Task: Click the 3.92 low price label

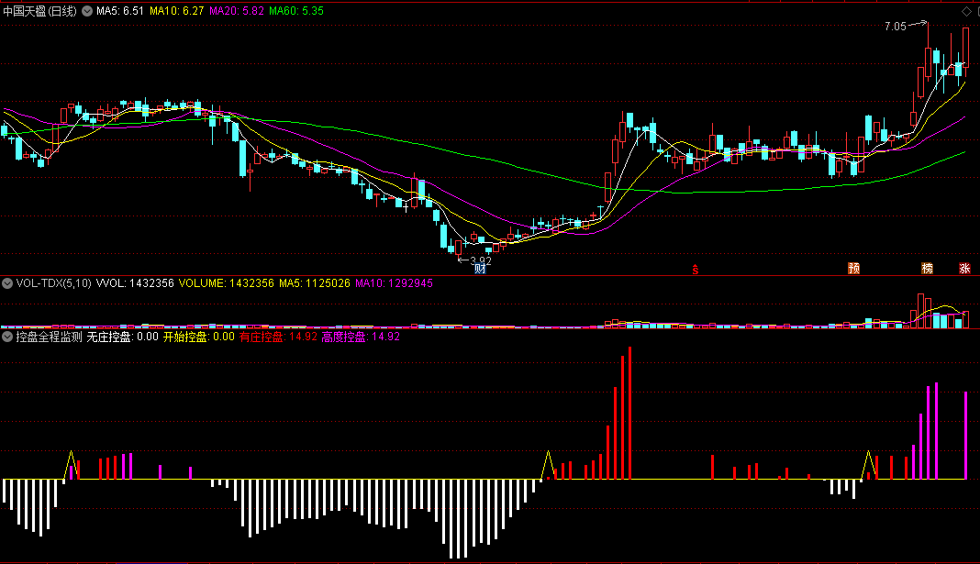Action: [x=481, y=260]
